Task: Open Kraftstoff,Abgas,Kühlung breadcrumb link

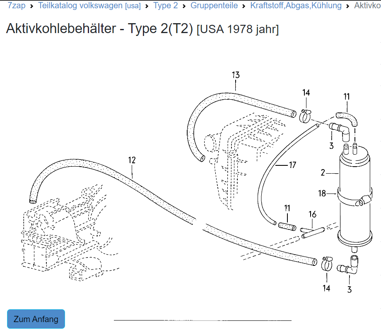Action: pos(296,6)
